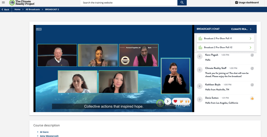Click Kenn Pogash name in chat
This screenshot has width=267, height=137.
pos(212,55)
